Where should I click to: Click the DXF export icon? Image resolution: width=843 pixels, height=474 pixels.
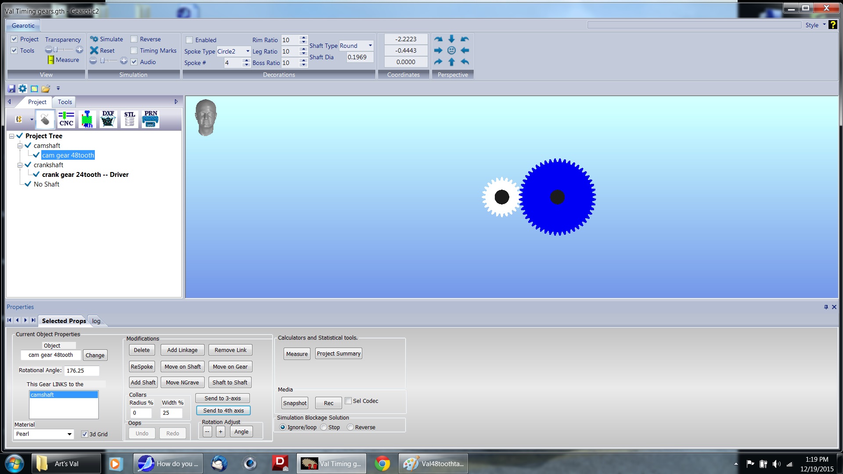[108, 119]
